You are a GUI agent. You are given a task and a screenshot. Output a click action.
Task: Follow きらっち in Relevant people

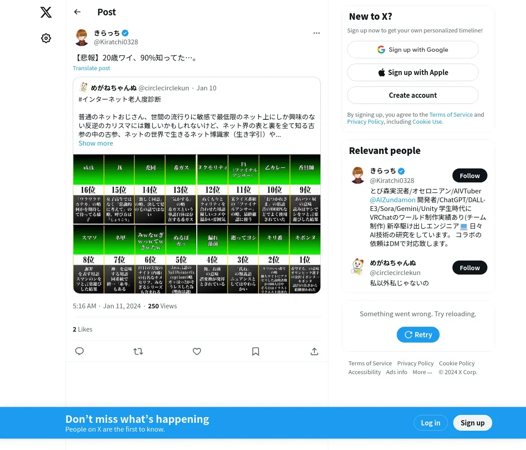point(470,175)
